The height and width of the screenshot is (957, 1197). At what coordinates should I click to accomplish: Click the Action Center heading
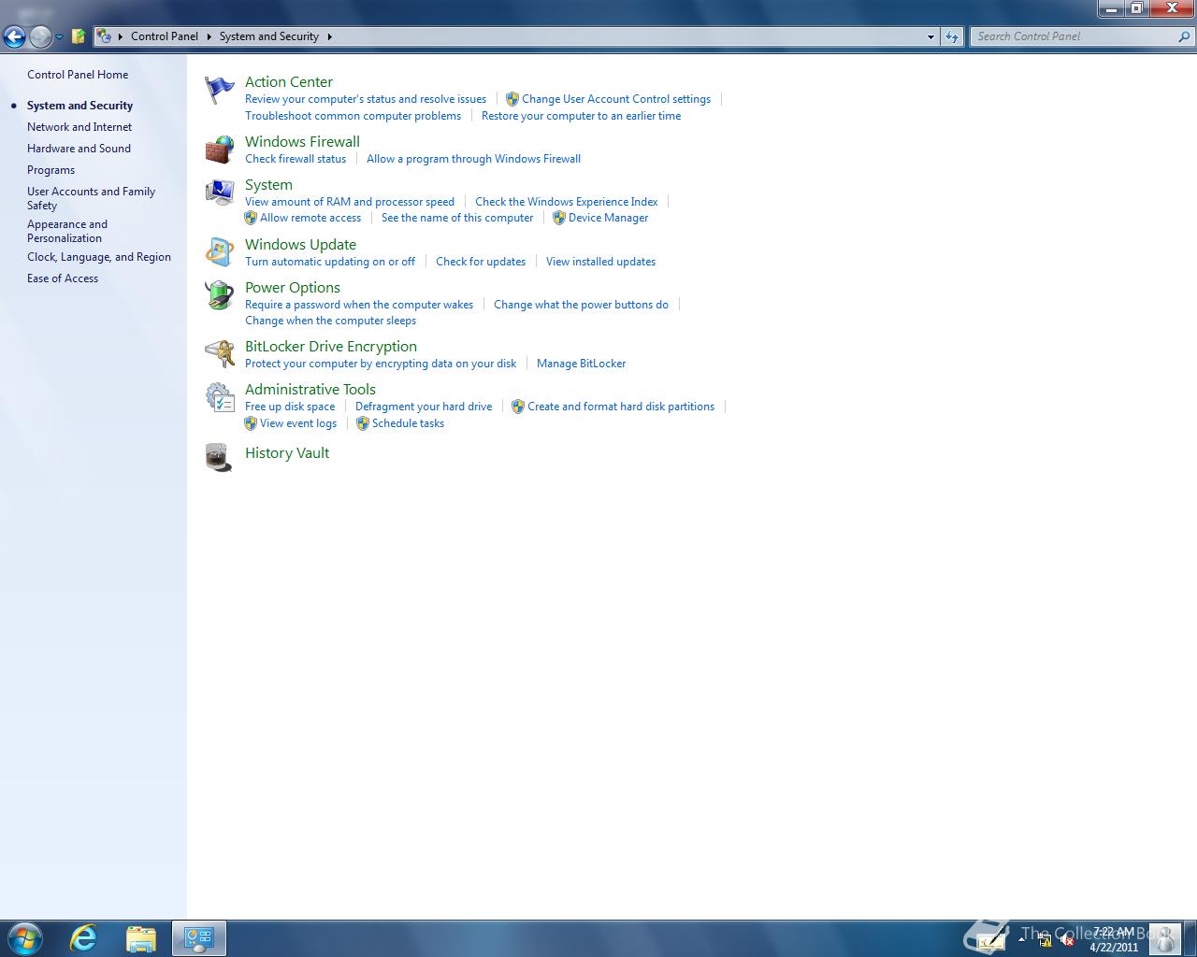[x=289, y=82]
